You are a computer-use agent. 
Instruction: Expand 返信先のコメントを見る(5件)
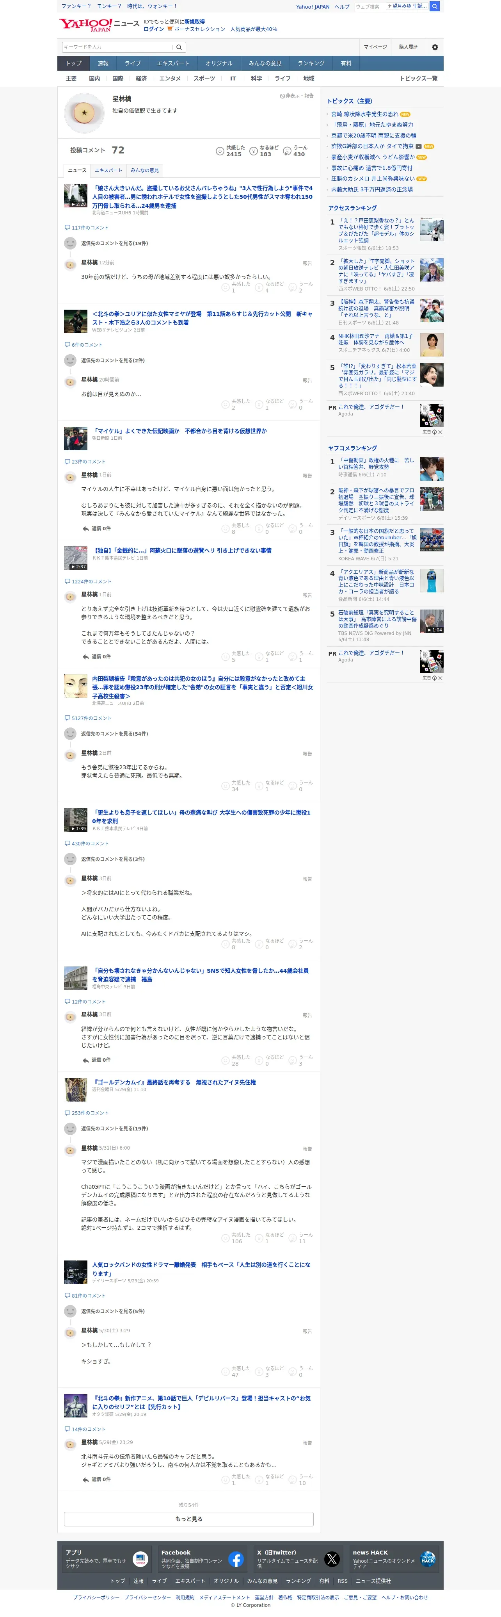pyautogui.click(x=113, y=1311)
